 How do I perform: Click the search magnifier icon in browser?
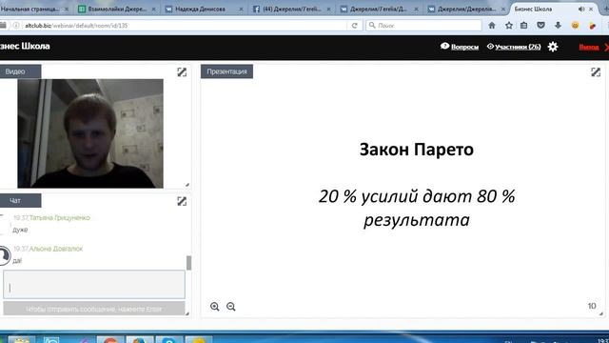(372, 25)
